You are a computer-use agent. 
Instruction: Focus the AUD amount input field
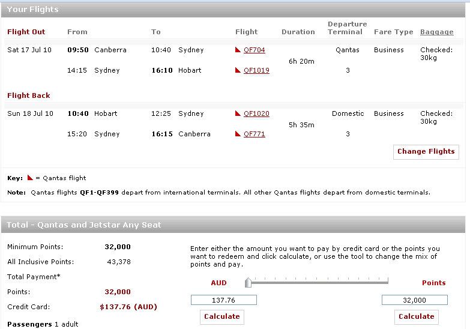(x=223, y=300)
